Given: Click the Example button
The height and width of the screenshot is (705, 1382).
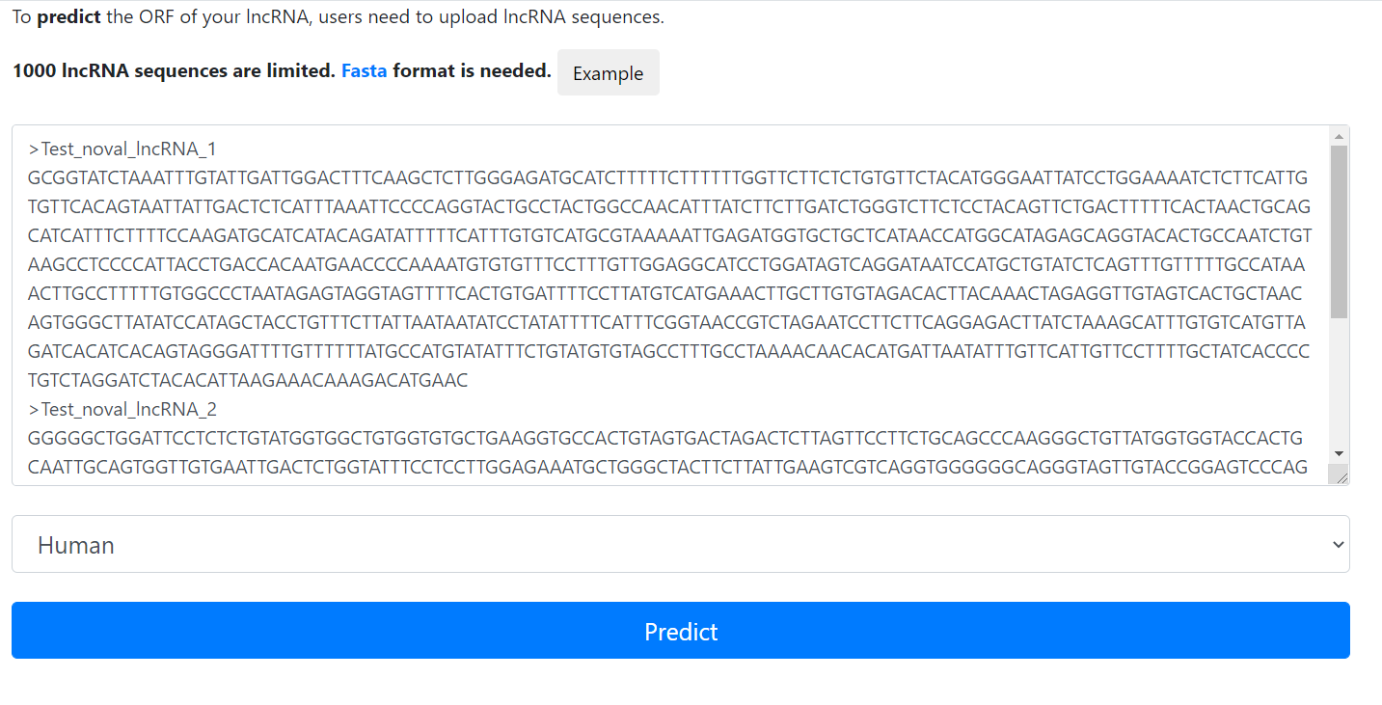Looking at the screenshot, I should (608, 73).
